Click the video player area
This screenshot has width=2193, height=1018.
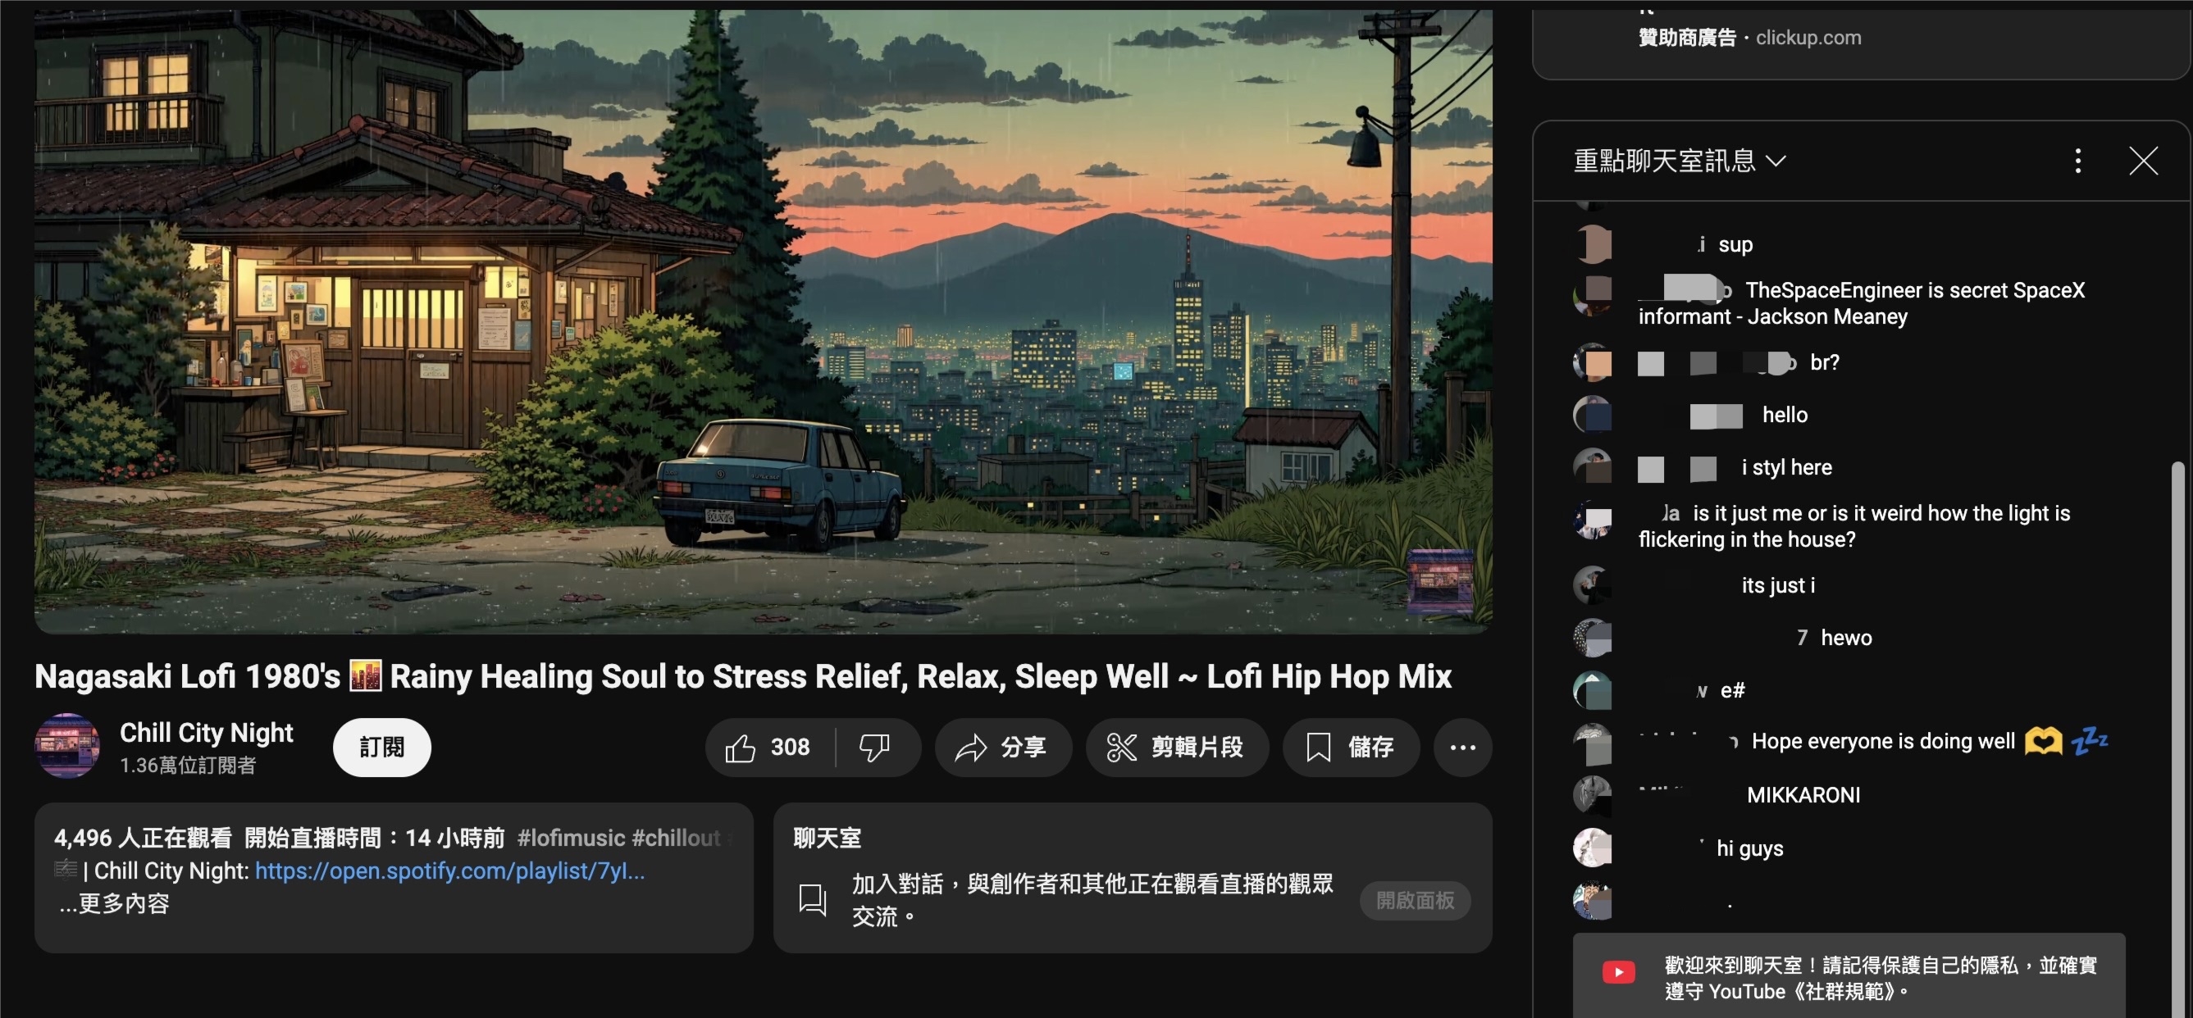click(x=763, y=321)
